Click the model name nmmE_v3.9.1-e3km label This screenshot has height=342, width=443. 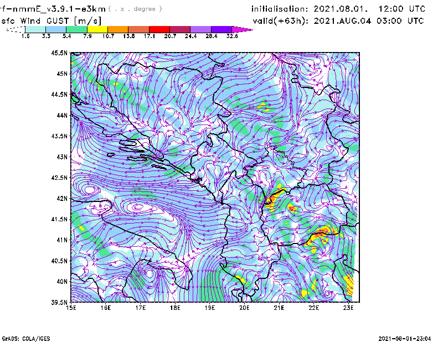[x=53, y=9]
